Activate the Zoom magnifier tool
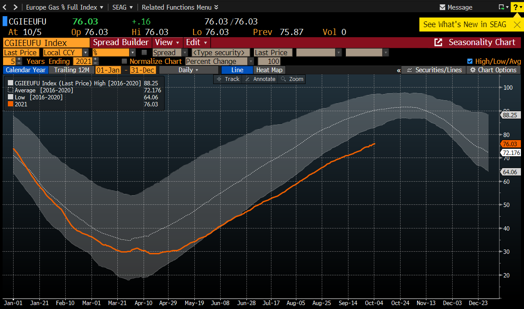524x309 pixels. point(292,79)
